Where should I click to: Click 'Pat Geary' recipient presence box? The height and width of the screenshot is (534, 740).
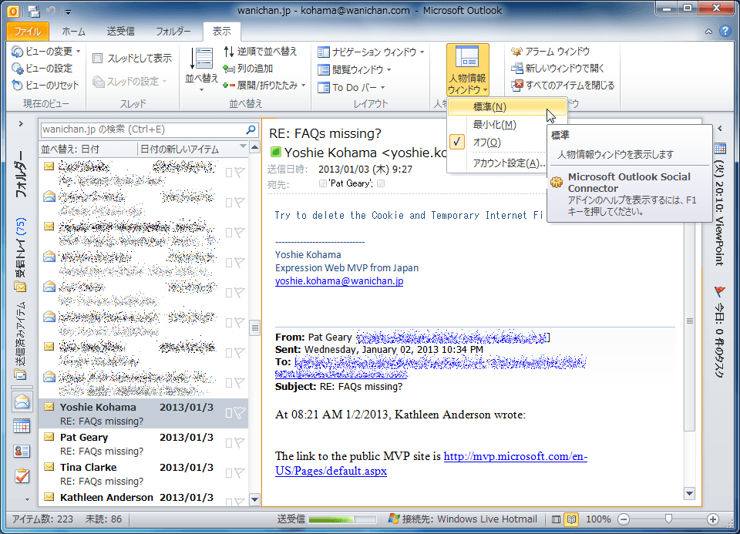pos(323,183)
